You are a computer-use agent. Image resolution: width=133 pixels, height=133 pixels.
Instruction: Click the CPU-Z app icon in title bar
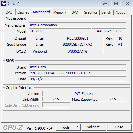(4, 3)
